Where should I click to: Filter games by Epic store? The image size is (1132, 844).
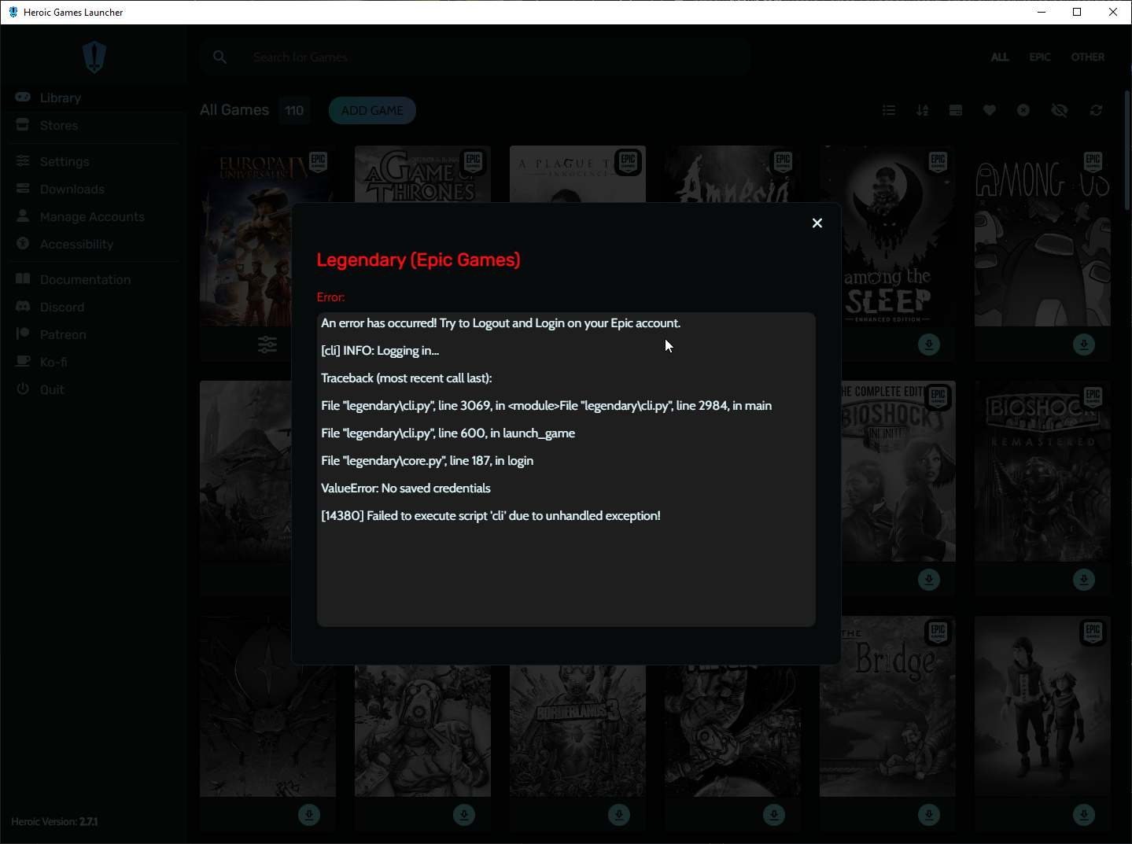1039,57
